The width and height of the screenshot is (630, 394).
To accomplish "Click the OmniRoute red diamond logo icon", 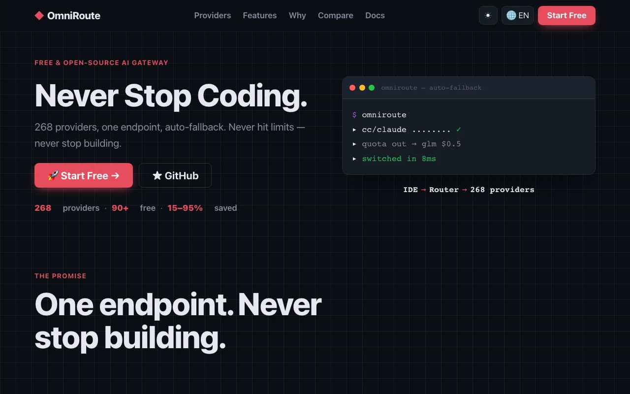I will [x=39, y=15].
